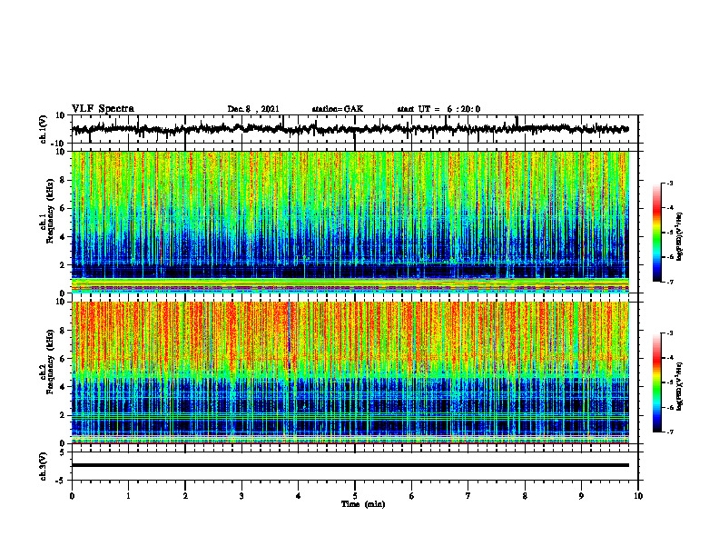Click the thick black ch.3 voltage line

[x=350, y=465]
